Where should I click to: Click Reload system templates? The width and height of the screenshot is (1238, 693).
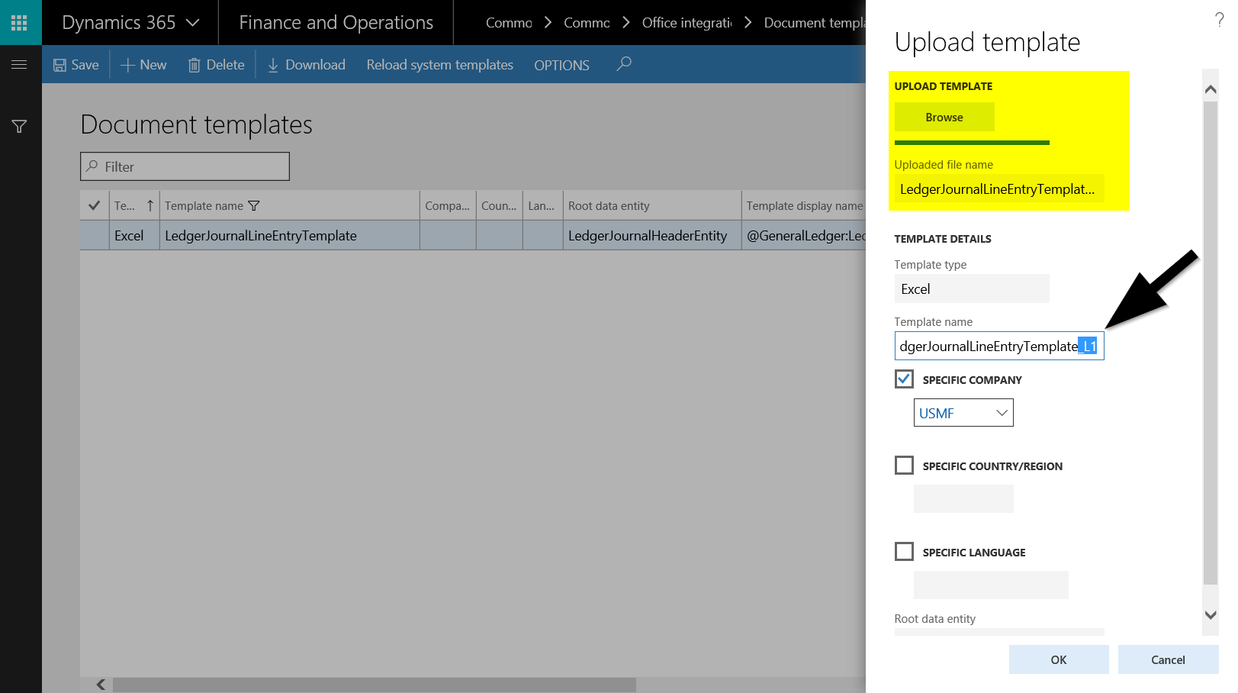pyautogui.click(x=439, y=65)
